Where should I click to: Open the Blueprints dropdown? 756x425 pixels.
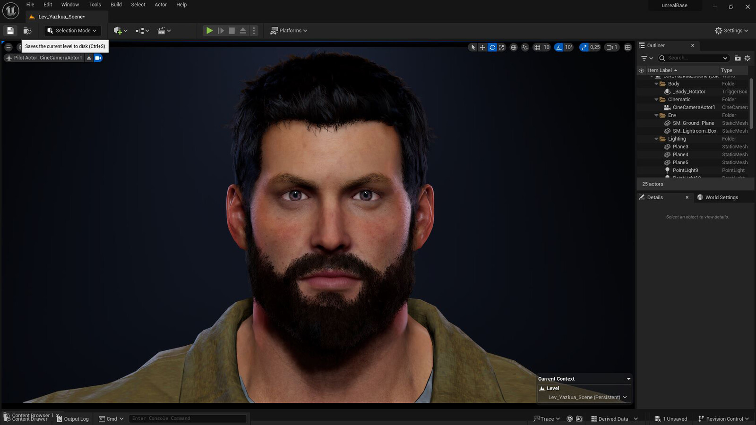142,31
